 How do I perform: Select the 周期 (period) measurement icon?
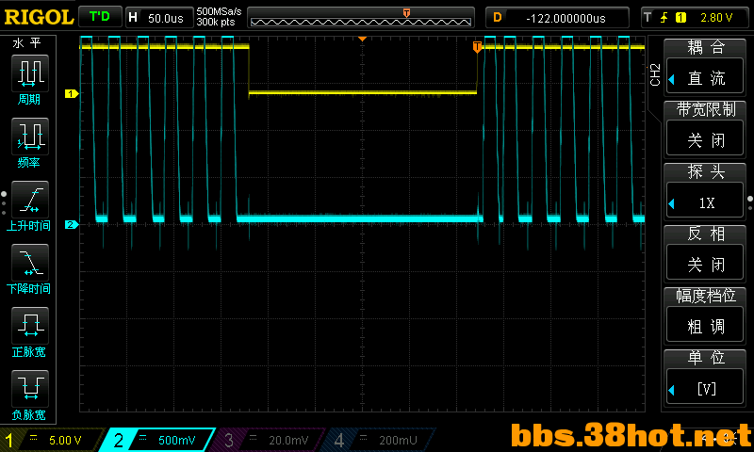(x=30, y=73)
